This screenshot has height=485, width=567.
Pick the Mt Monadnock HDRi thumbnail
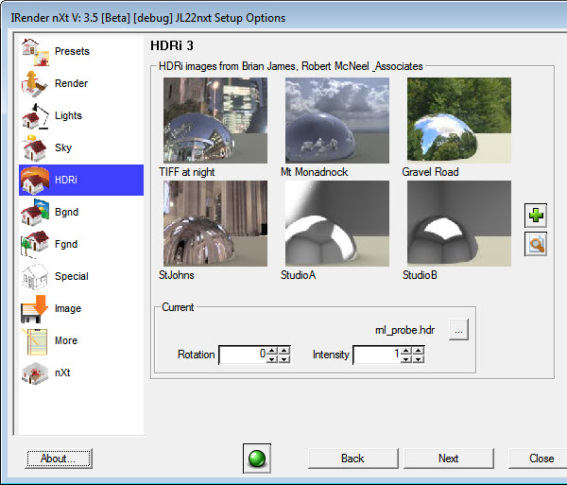pos(336,120)
